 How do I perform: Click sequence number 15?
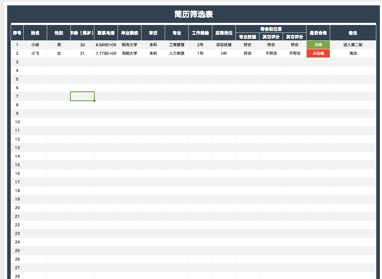pyautogui.click(x=17, y=165)
